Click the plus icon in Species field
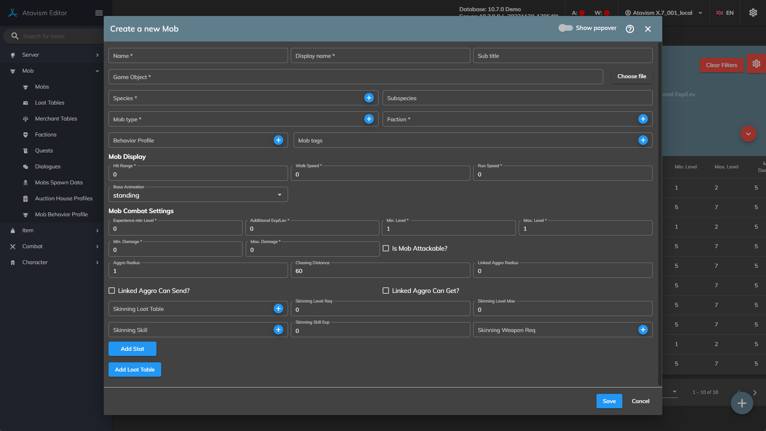The height and width of the screenshot is (431, 766). pyautogui.click(x=369, y=98)
